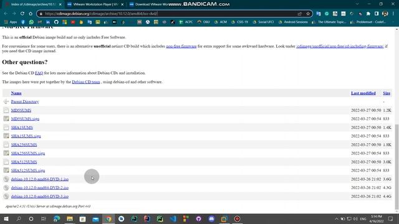399x224 pixels.
Task: Open the Social UFCI bookmark
Action: [x=263, y=22]
